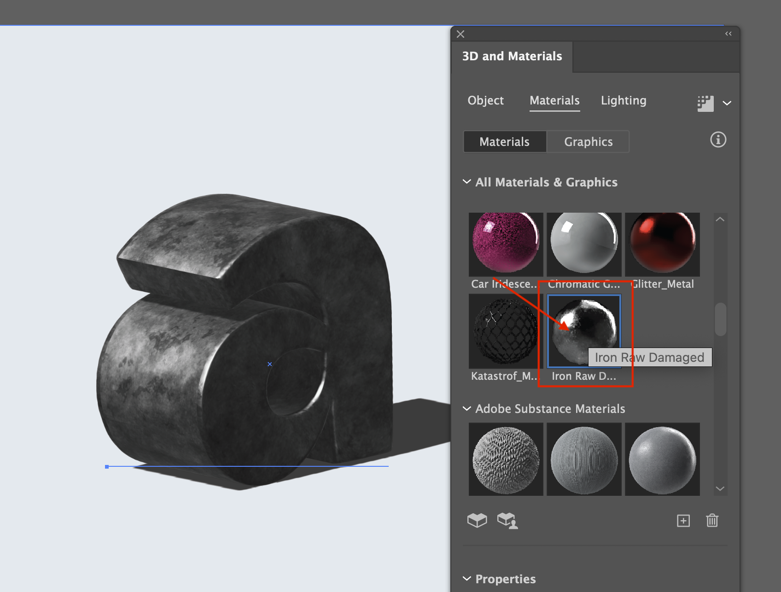781x592 pixels.
Task: Select smooth gray Substance material sphere
Action: 662,459
